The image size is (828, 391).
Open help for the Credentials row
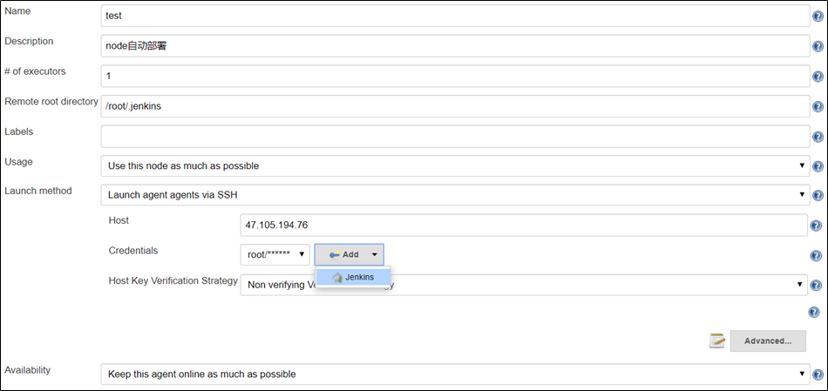click(x=817, y=256)
